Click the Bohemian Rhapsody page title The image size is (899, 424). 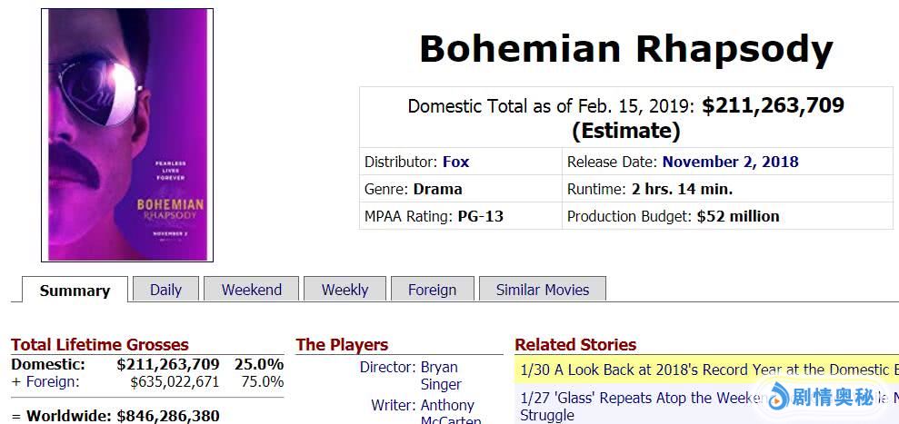(625, 48)
